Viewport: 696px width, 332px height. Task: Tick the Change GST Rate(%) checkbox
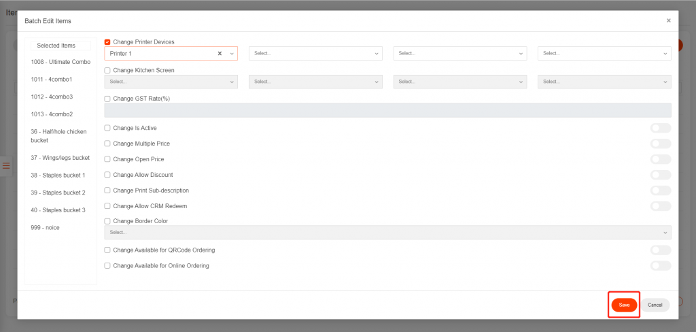coord(107,99)
